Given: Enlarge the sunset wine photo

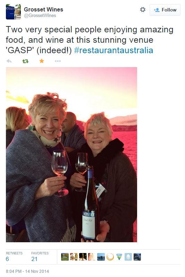Looking at the screenshot, I should (x=72, y=155).
